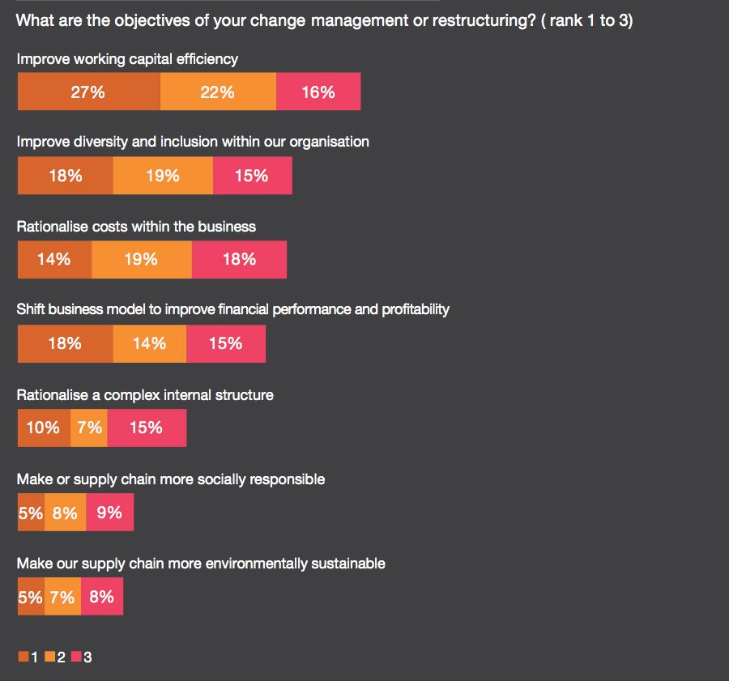The height and width of the screenshot is (681, 729).
Task: Click the 22% working capital bar segment
Action: (218, 92)
